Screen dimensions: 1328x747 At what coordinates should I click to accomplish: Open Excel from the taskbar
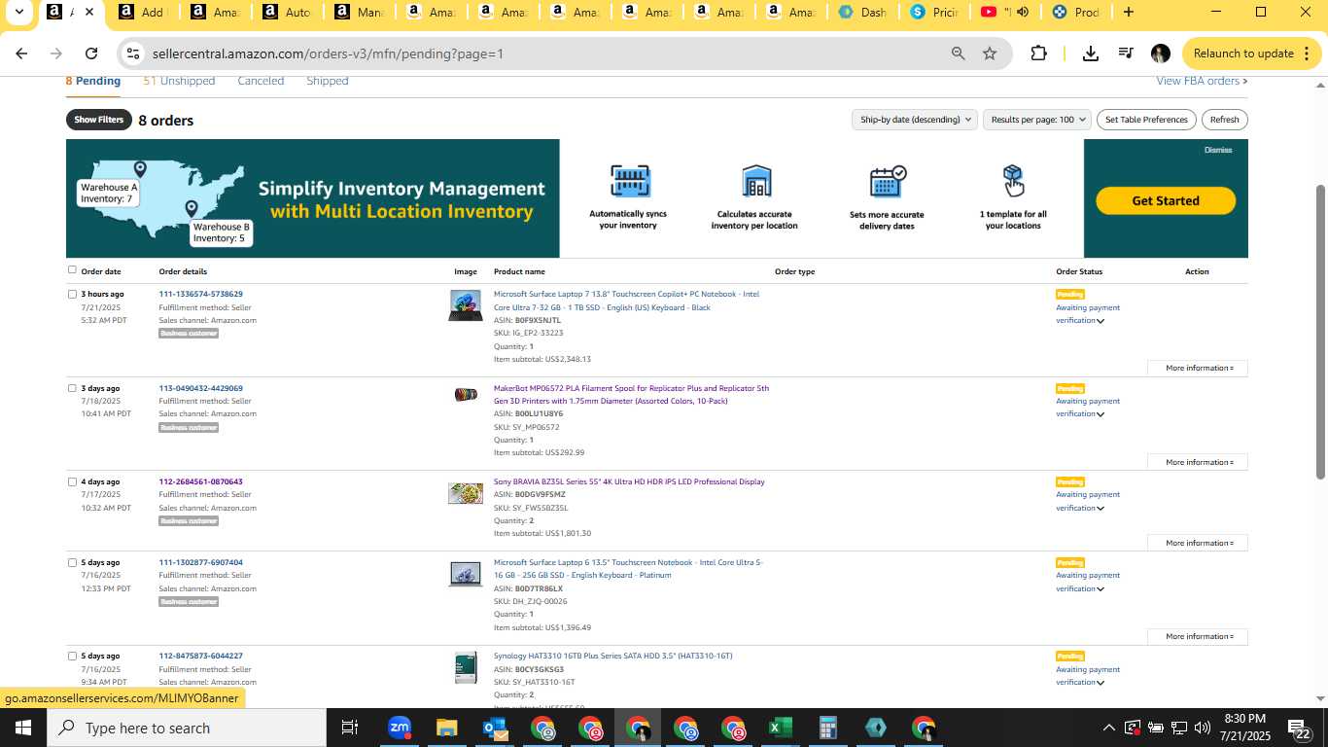click(780, 728)
